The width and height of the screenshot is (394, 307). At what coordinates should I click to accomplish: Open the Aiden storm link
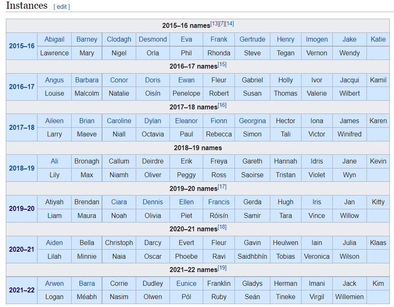[x=54, y=243]
